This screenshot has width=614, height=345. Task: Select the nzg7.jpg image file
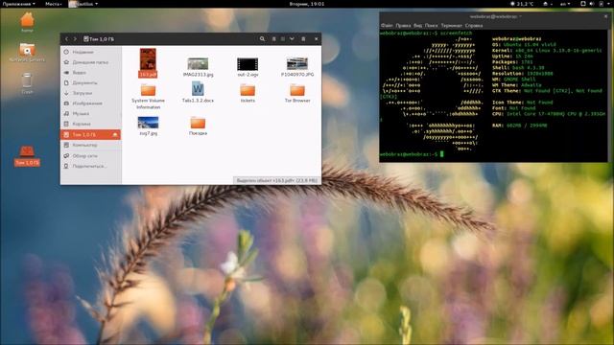pyautogui.click(x=148, y=126)
